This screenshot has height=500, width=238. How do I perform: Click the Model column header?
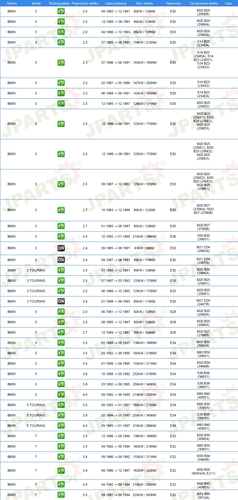36,3
